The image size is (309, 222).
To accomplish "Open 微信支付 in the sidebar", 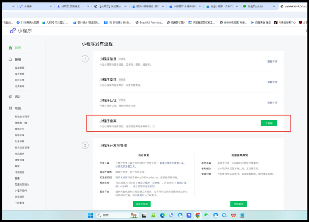I will point(20,129).
